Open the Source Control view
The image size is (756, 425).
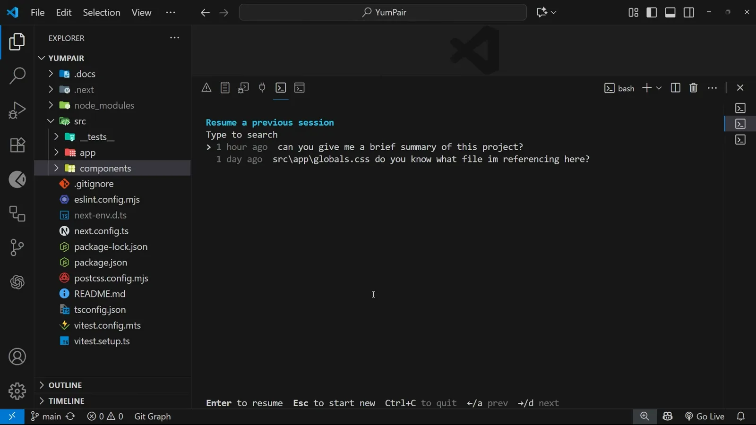pyautogui.click(x=17, y=247)
